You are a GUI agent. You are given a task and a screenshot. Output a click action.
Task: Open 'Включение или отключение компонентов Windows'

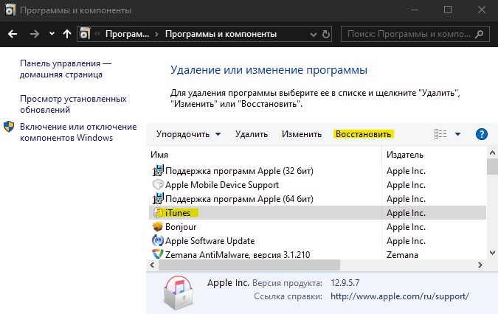pyautogui.click(x=78, y=132)
